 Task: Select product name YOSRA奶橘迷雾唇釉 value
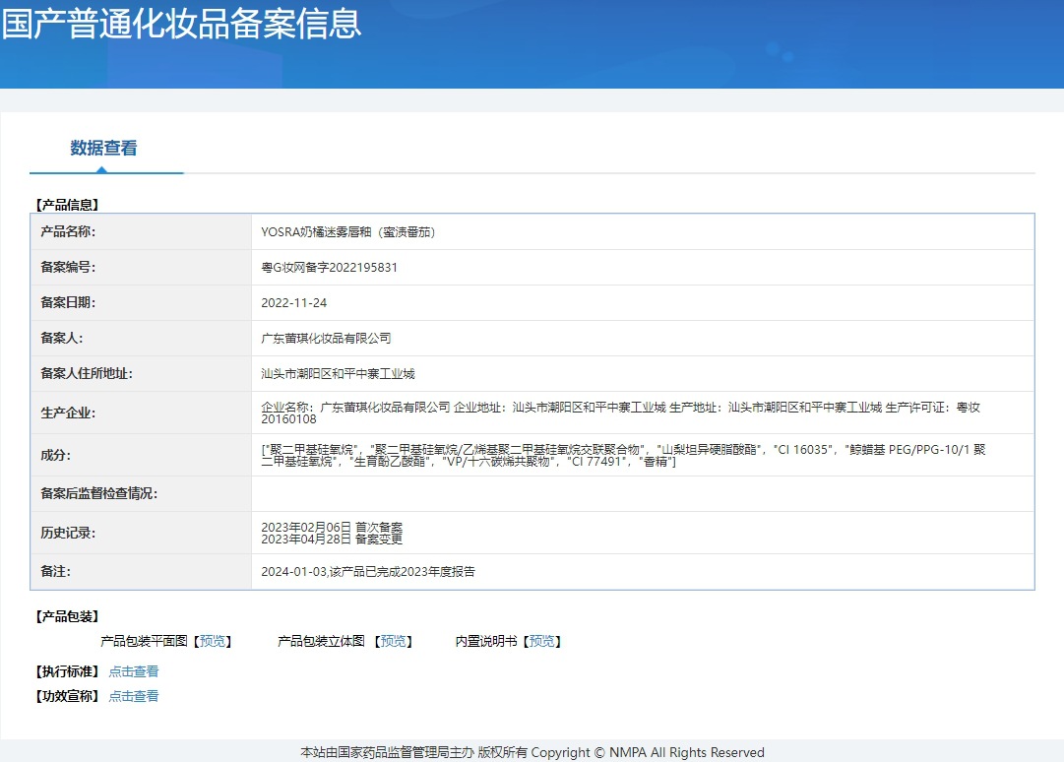(x=348, y=232)
